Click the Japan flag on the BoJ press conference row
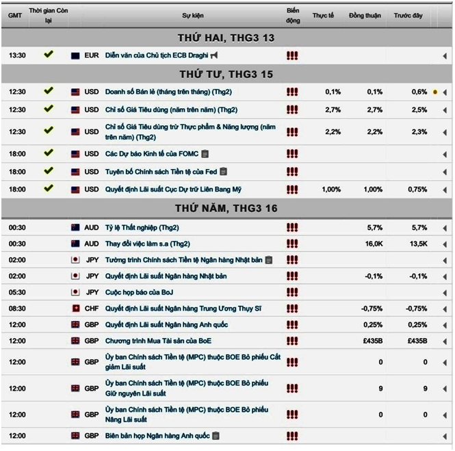Image resolution: width=455 pixels, height=451 pixels. (x=75, y=292)
